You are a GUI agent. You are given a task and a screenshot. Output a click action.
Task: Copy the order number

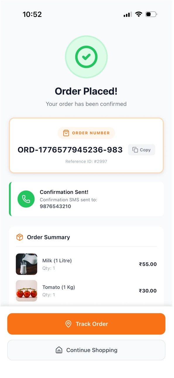tap(142, 150)
